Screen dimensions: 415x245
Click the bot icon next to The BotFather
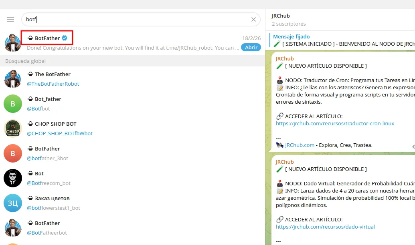click(x=30, y=74)
